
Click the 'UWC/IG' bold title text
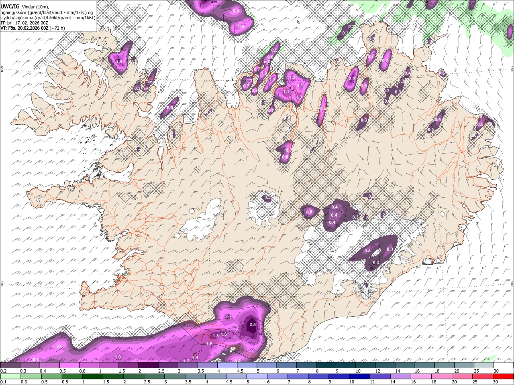10,7
